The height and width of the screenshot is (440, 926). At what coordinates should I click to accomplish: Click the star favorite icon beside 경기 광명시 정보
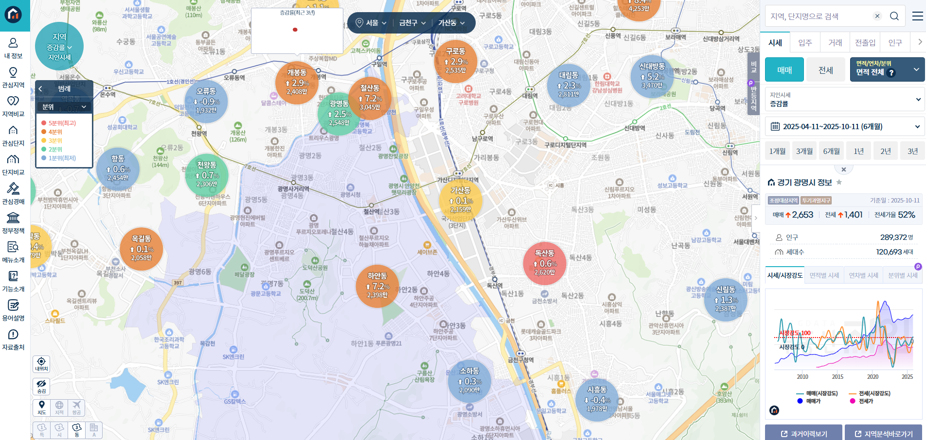click(x=839, y=182)
